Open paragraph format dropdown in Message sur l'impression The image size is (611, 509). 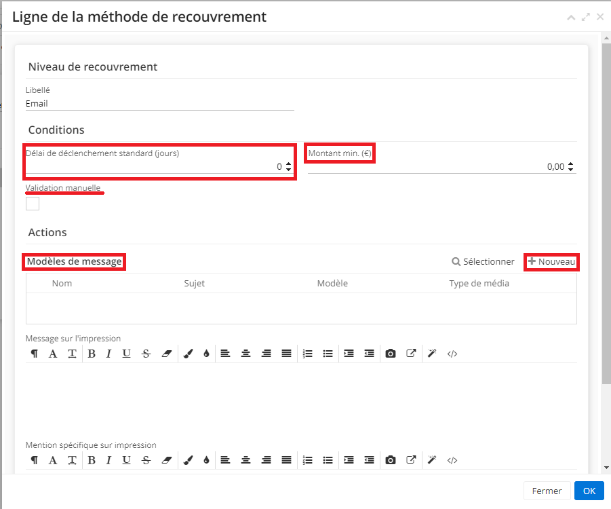[x=34, y=354]
